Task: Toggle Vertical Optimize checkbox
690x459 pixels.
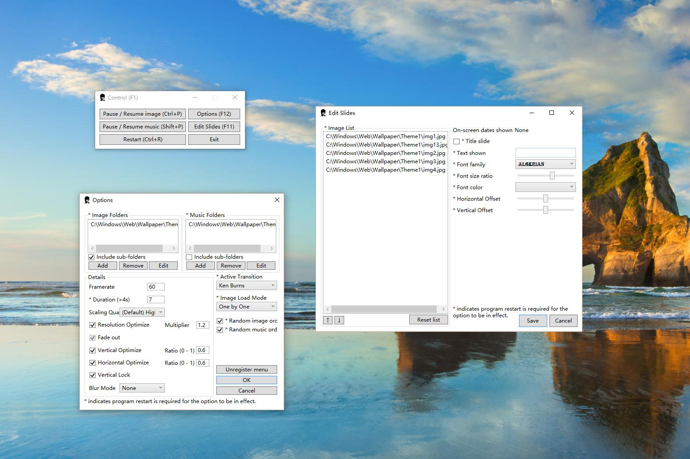Action: point(93,350)
